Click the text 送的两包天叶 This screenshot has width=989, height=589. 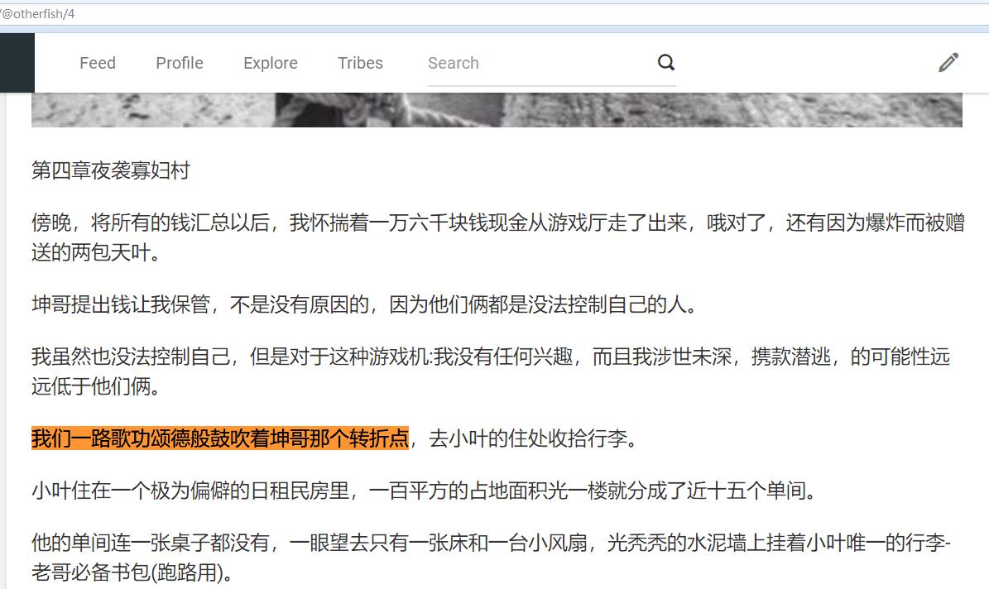95,253
